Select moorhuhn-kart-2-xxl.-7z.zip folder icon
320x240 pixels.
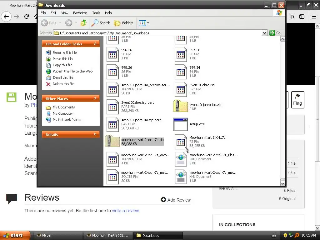tap(112, 141)
